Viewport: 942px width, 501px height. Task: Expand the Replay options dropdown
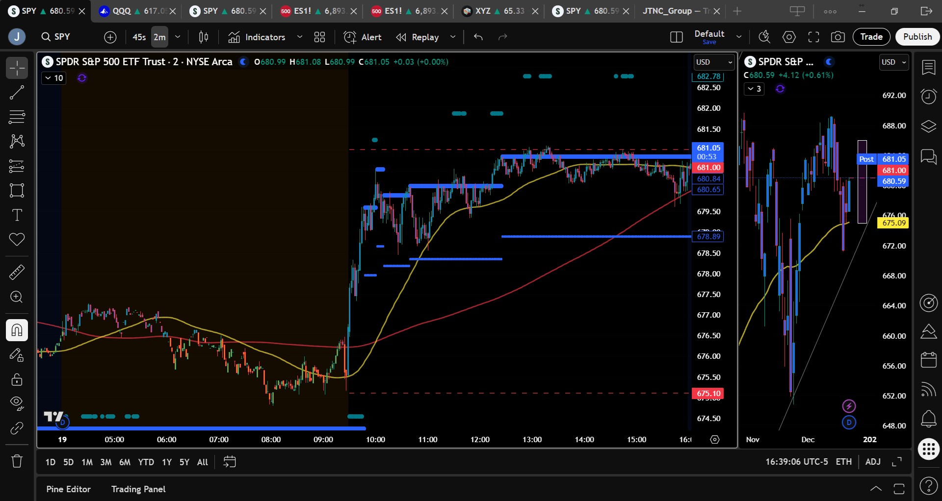point(453,37)
